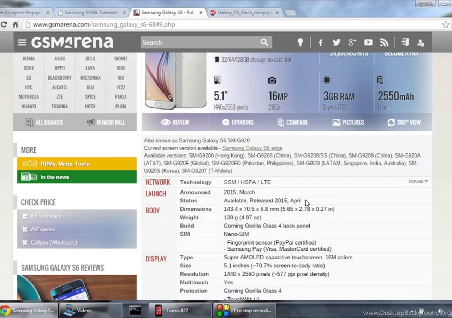
Task: Switch to Samsung S906L Tutorials tab
Action: coord(92,12)
